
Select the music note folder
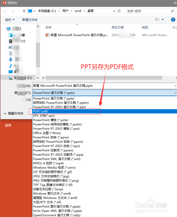click(x=11, y=66)
